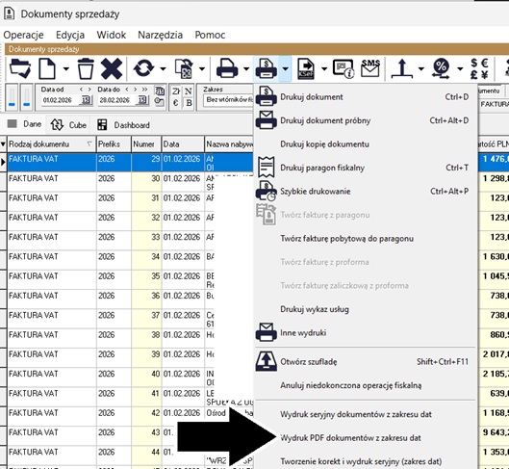
Task: Click the receipt icon beside Drukuj paragon fiskalny
Action: pyautogui.click(x=267, y=168)
